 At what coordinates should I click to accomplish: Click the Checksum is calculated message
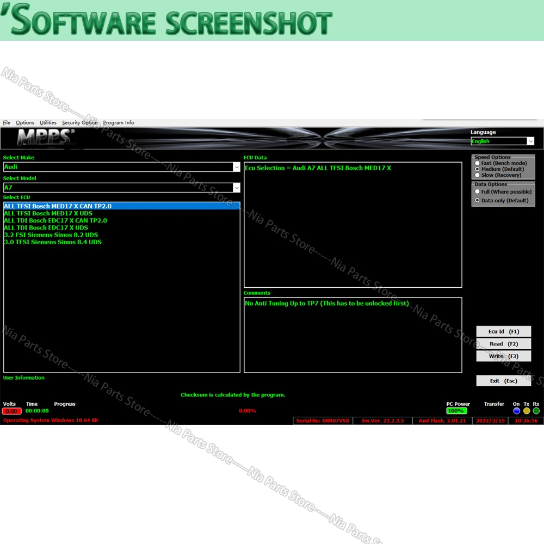coord(233,395)
